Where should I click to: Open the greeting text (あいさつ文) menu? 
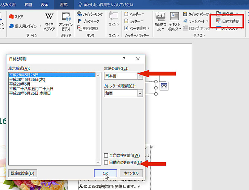[x=160, y=22]
